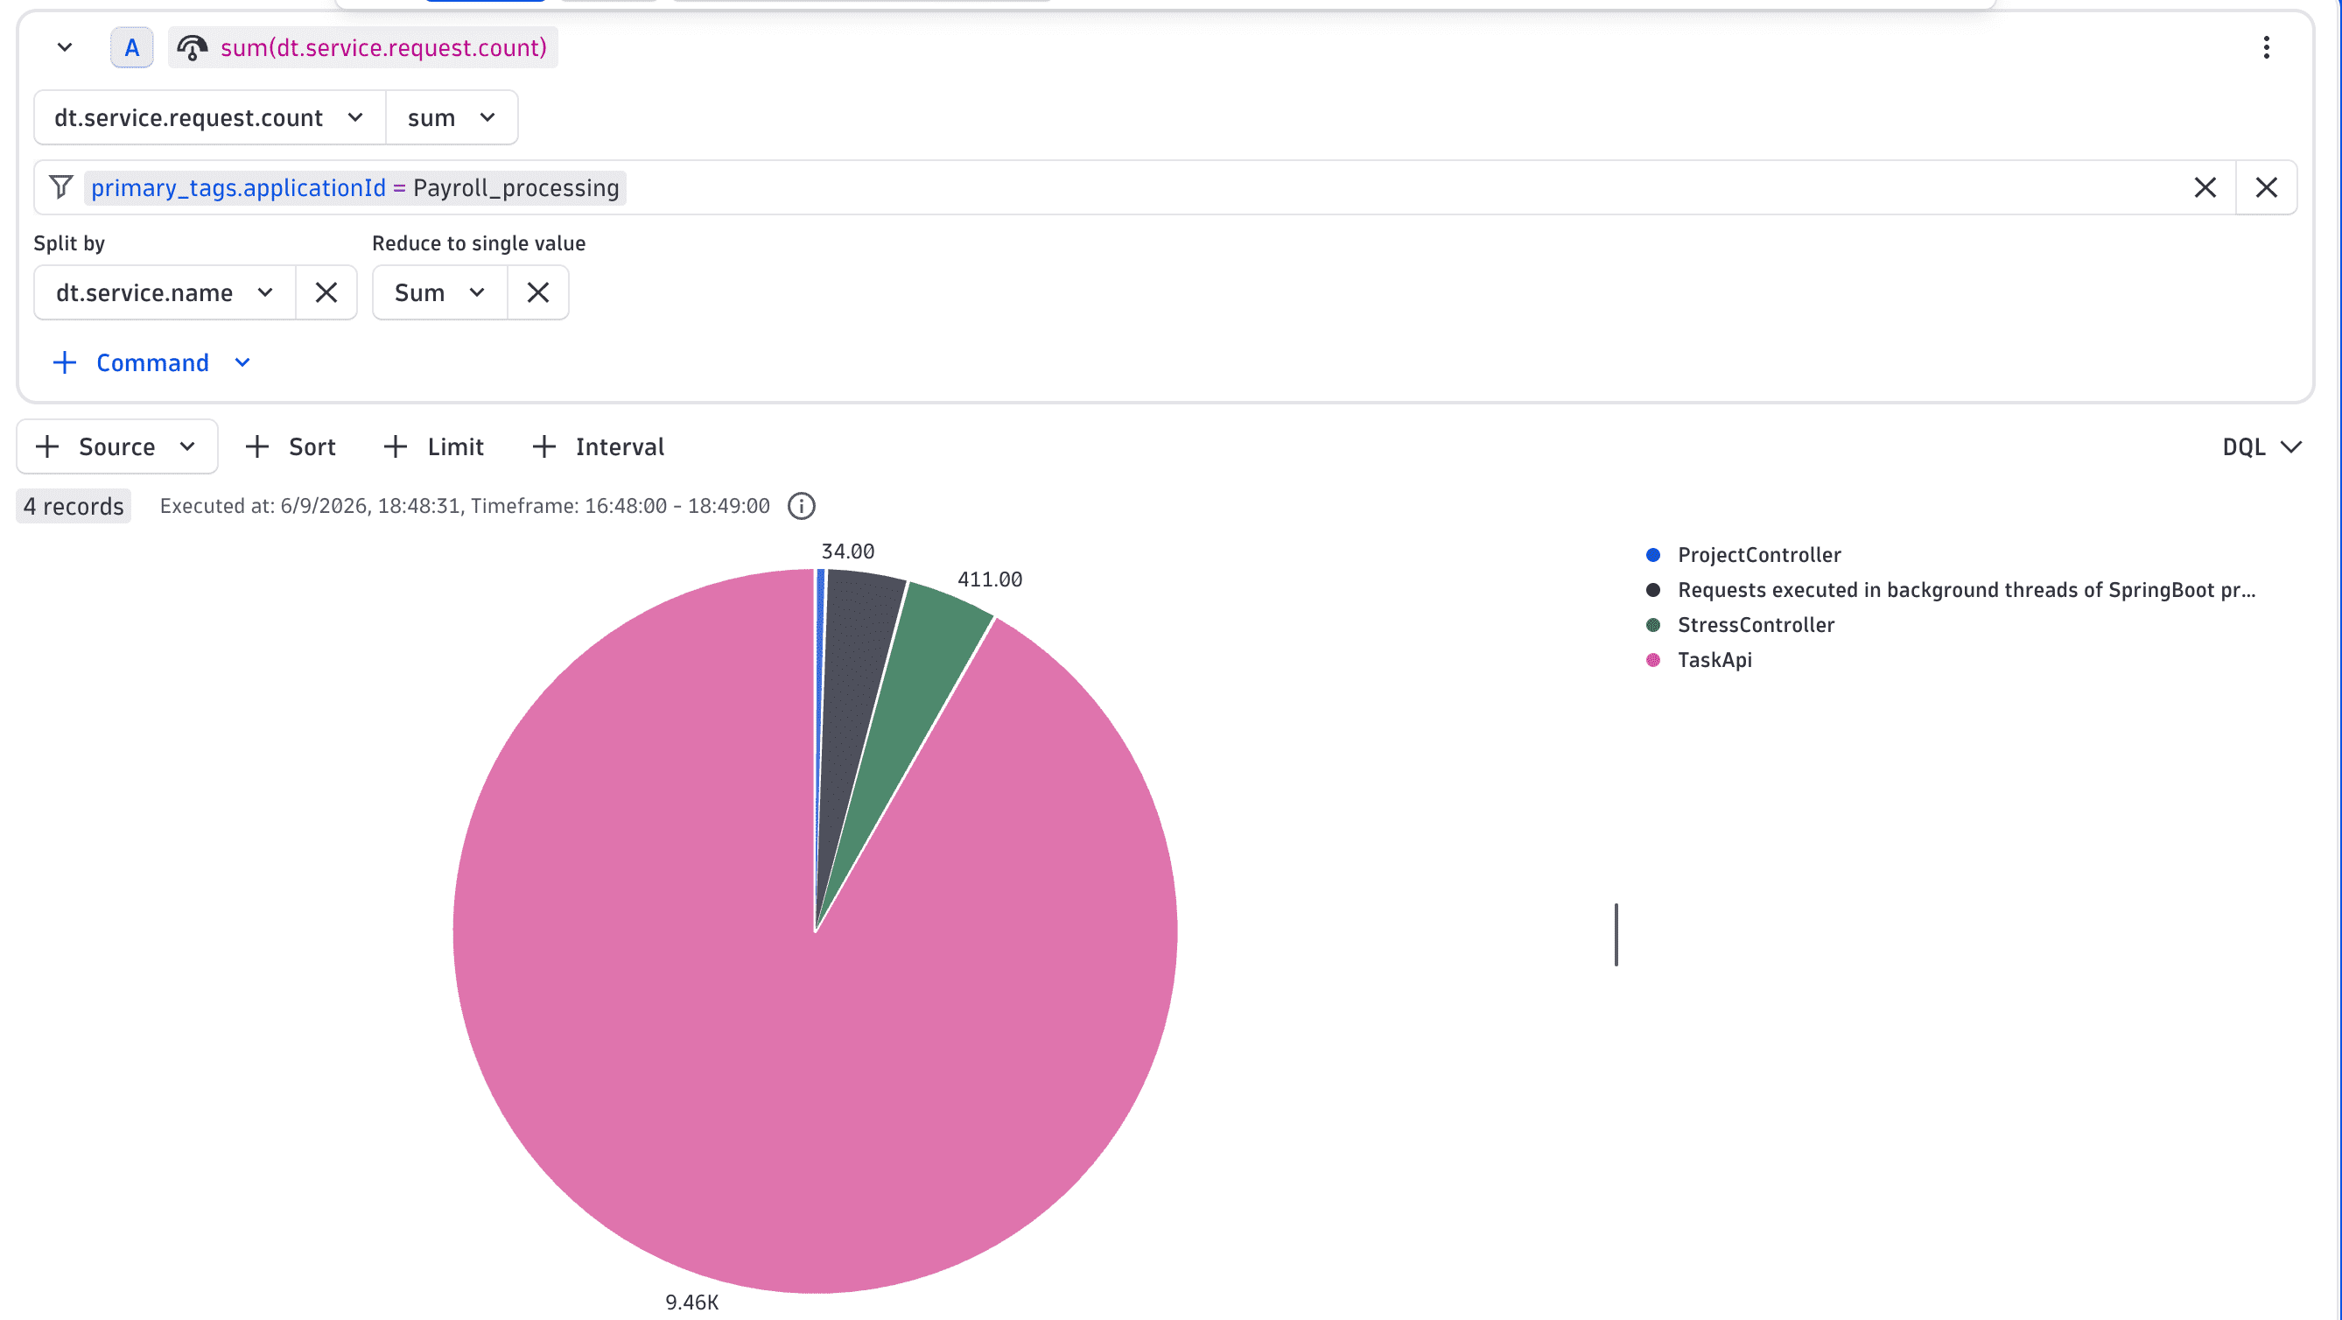Clear the Sum reduce-to-single-value setting

click(x=538, y=292)
